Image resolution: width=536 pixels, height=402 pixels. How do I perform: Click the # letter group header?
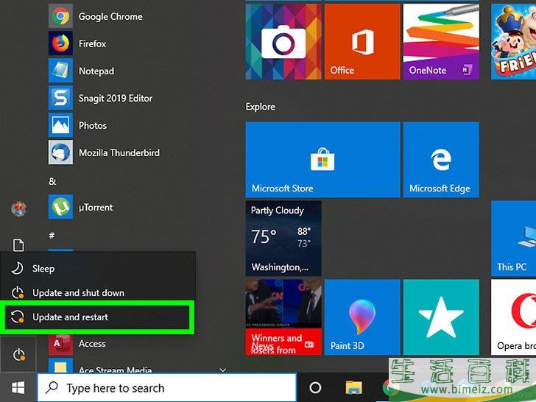pos(52,235)
